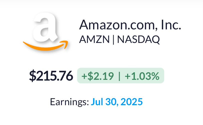Click the plus sign before $2.19

pos(84,76)
